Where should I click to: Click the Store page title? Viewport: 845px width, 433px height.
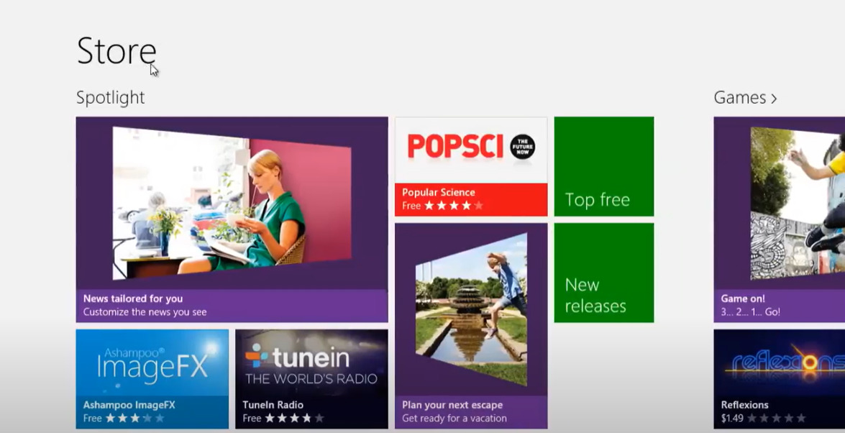117,51
